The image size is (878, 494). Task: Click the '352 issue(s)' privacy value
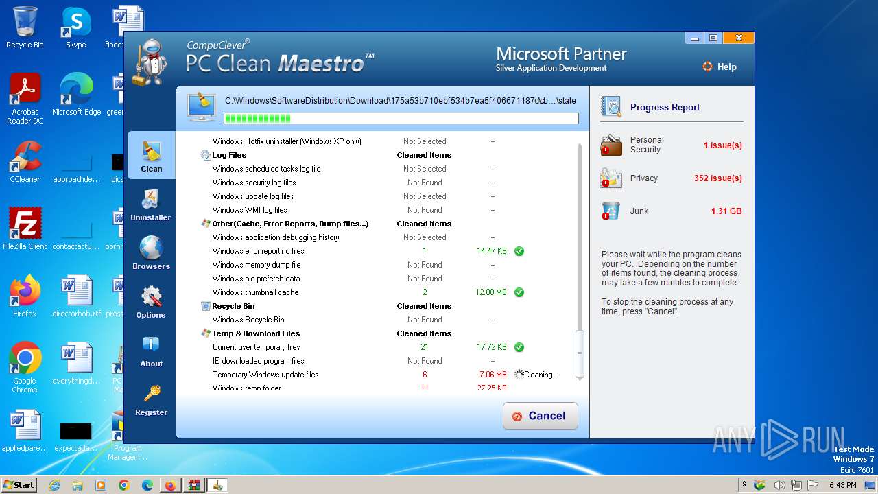pyautogui.click(x=717, y=178)
